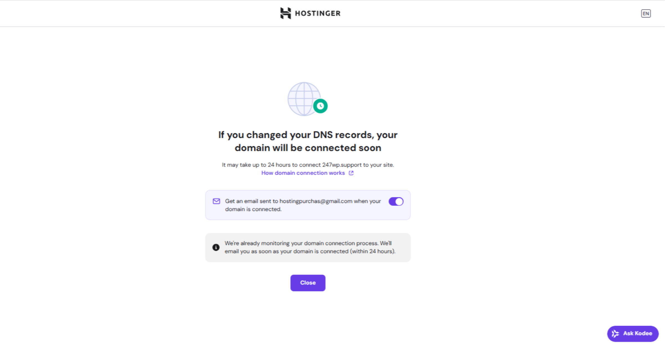This screenshot has height=345, width=665.
Task: Click the globe illustration
Action: [x=303, y=98]
